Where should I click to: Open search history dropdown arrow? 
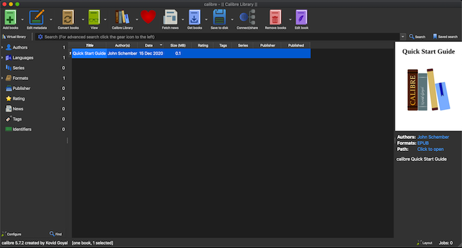click(403, 37)
